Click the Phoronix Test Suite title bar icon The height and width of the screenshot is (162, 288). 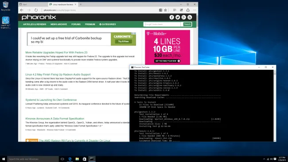132,67
